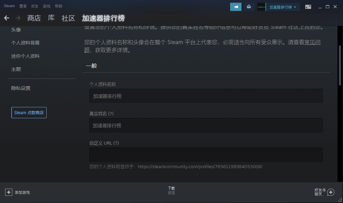Go to the 商店 tab
Viewport: 343px width, 203px height.
(x=34, y=18)
